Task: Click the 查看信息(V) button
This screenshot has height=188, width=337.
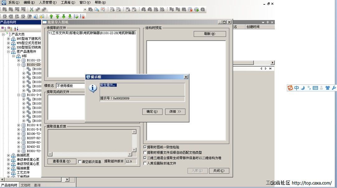Action: point(62,161)
